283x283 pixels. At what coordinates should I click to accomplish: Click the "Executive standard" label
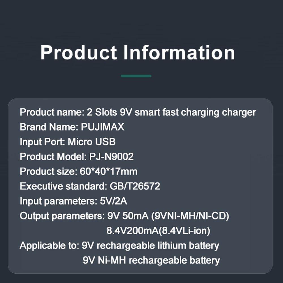pos(62,186)
